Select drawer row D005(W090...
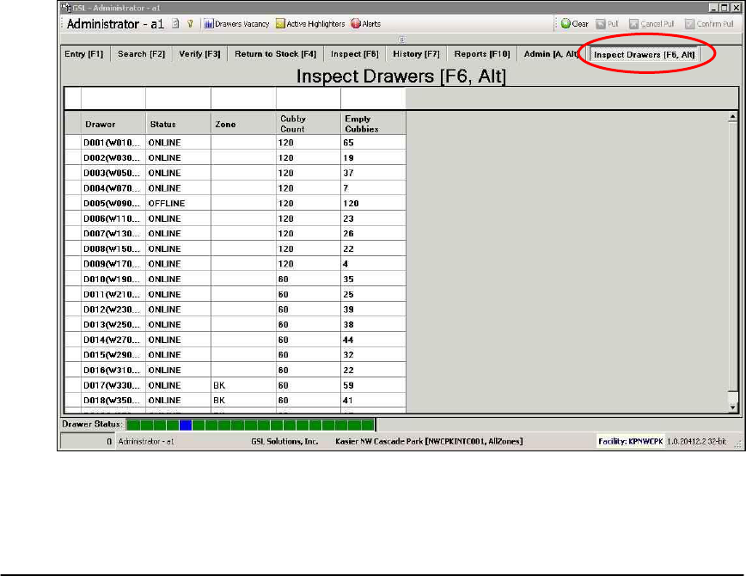746x576 pixels. pos(235,204)
